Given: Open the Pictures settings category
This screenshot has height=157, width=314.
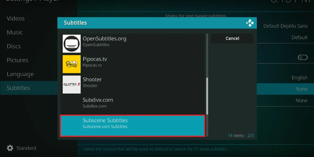Looking at the screenshot, I should click(18, 60).
